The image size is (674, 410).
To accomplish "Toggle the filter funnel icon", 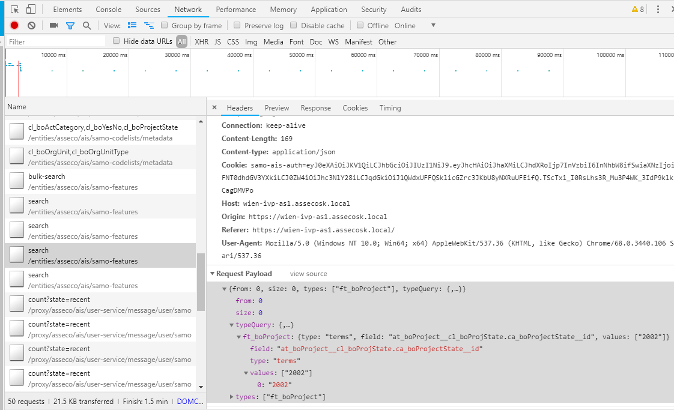I will 70,26.
